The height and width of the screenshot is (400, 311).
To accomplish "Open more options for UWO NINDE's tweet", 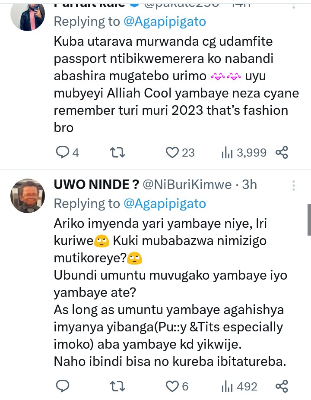I will point(294,186).
